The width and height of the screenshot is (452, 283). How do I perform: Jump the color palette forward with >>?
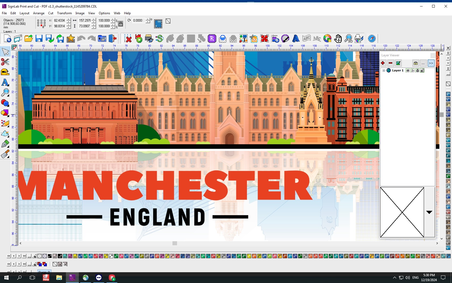coord(24,256)
